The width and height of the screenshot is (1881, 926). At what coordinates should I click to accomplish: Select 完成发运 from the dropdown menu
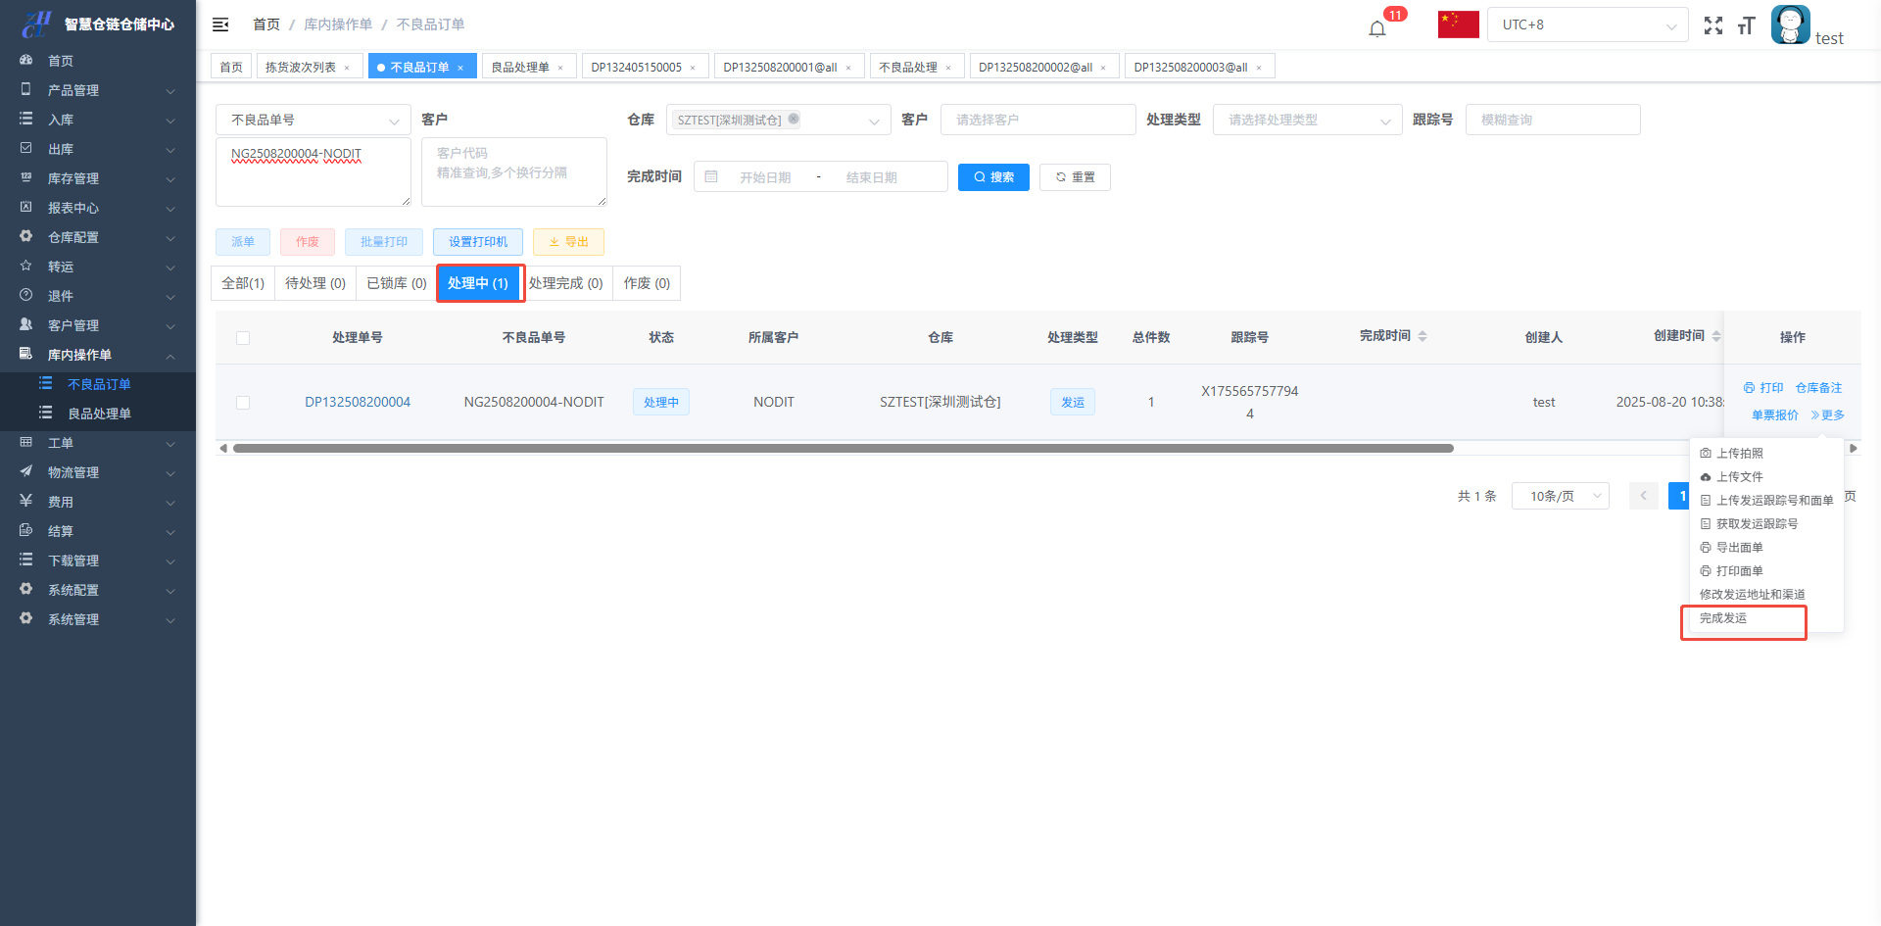[1723, 618]
